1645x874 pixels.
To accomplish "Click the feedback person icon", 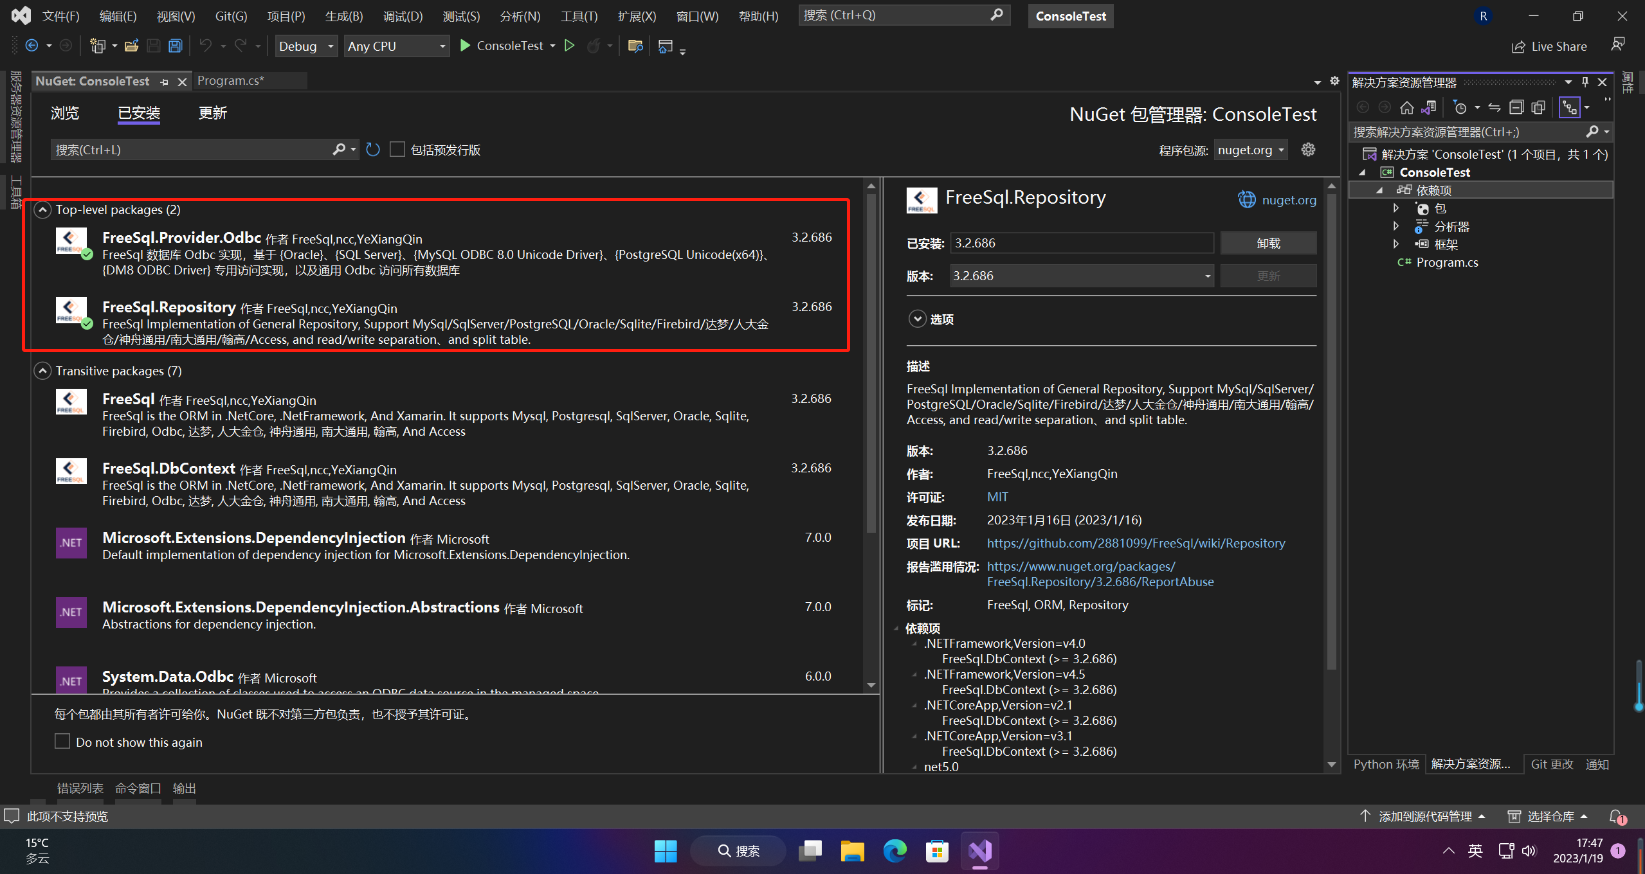I will point(1618,44).
